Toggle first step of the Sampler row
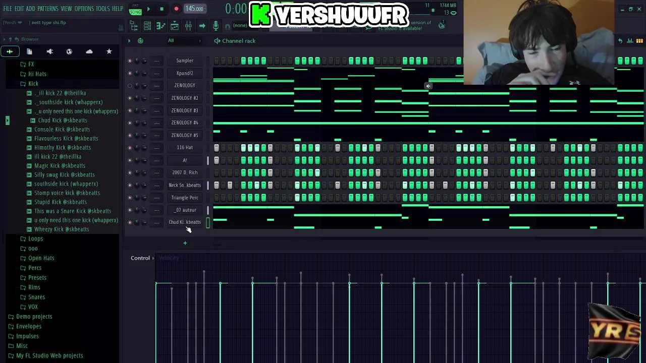Viewport: 646px width, 363px height. coord(217,60)
